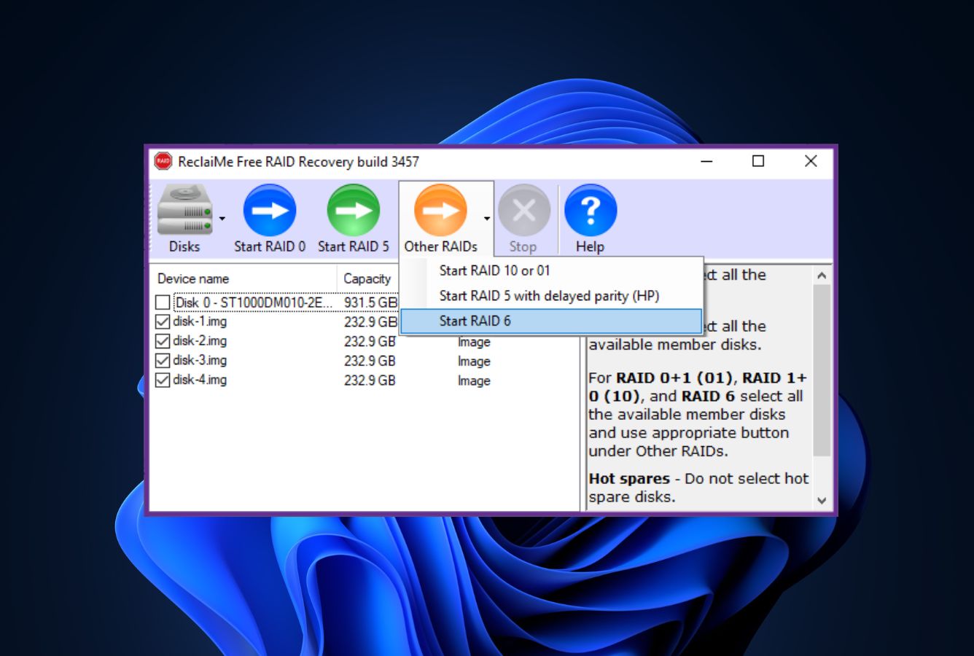974x656 pixels.
Task: Click the greyed Stop icon
Action: tap(523, 211)
